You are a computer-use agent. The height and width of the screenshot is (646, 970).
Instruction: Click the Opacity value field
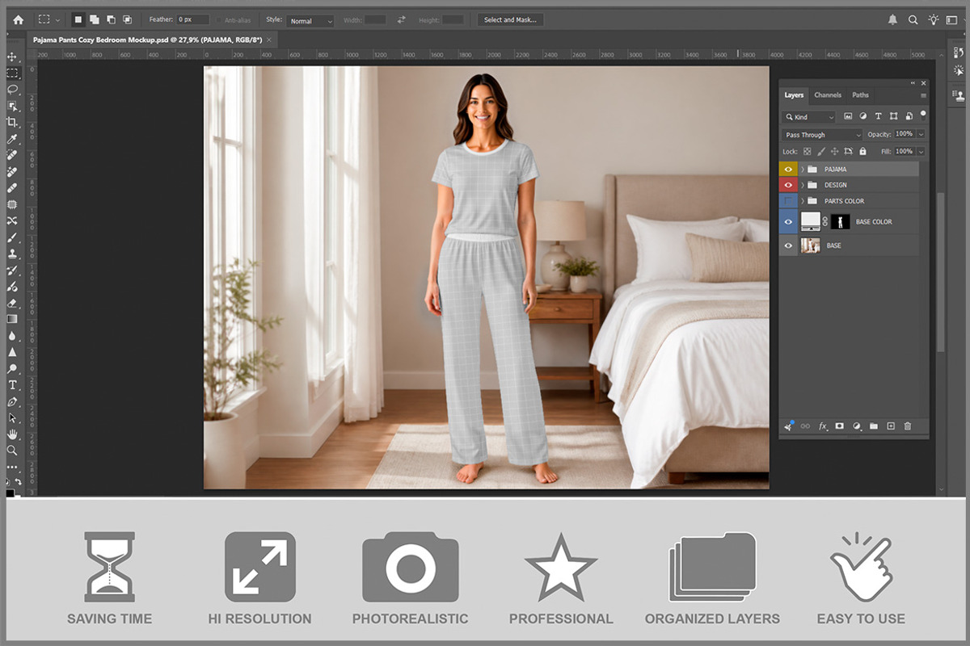pos(905,135)
